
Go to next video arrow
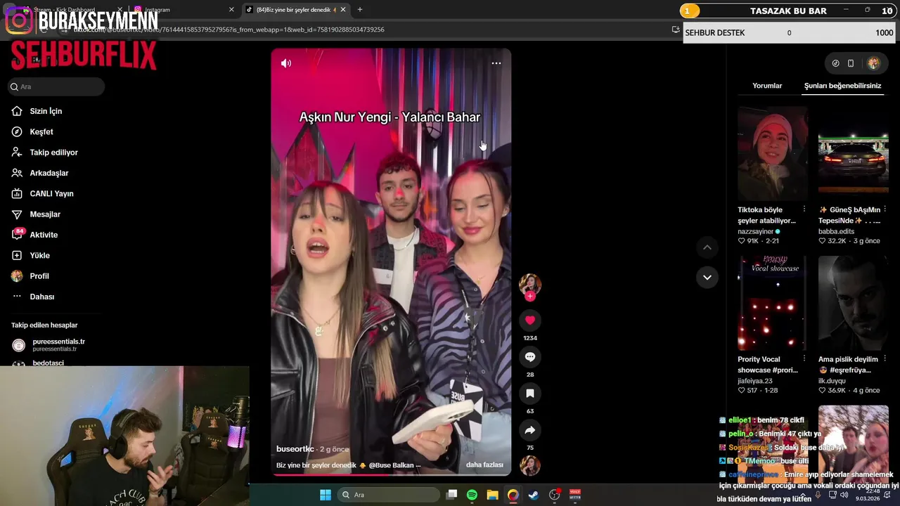(x=707, y=278)
